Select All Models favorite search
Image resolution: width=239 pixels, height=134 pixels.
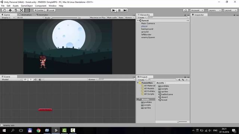click(x=148, y=89)
